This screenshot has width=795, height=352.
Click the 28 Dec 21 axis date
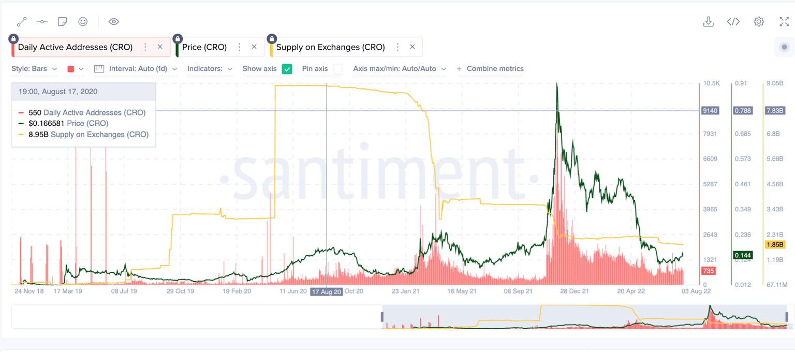575,291
